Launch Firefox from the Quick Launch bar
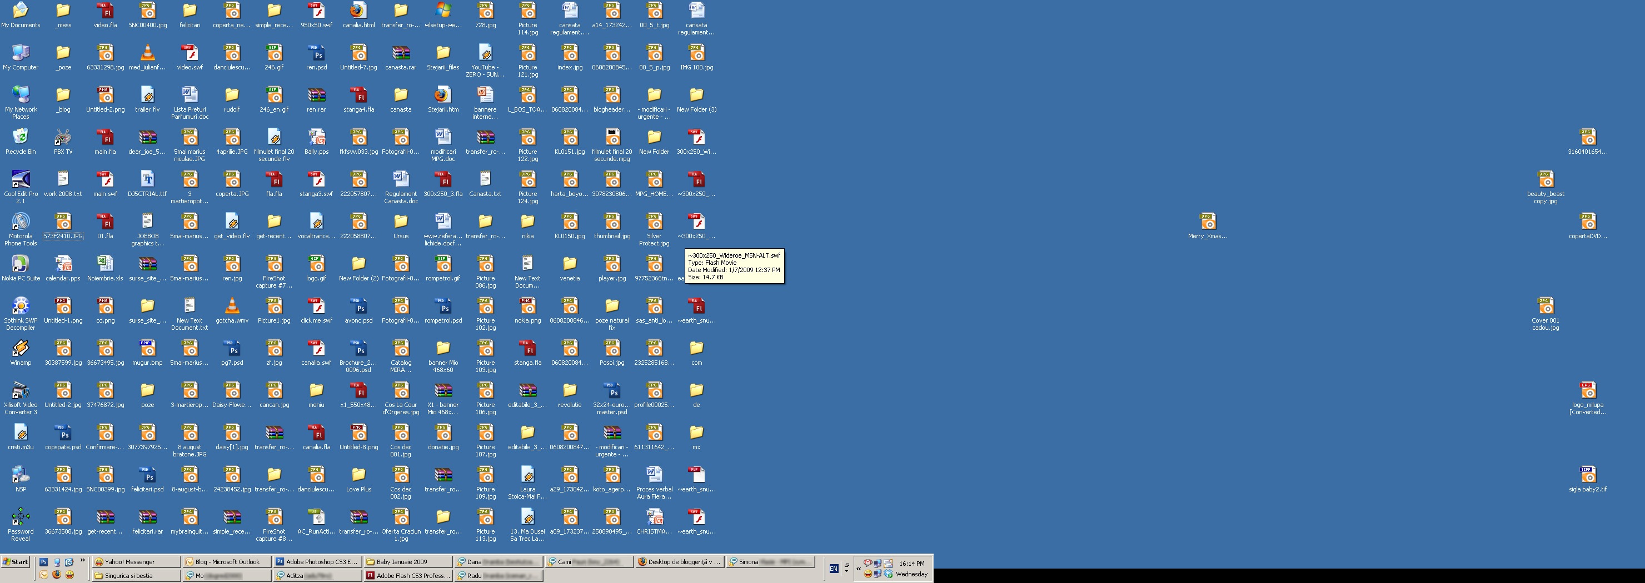Viewport: 1645px width, 583px height. tap(56, 575)
